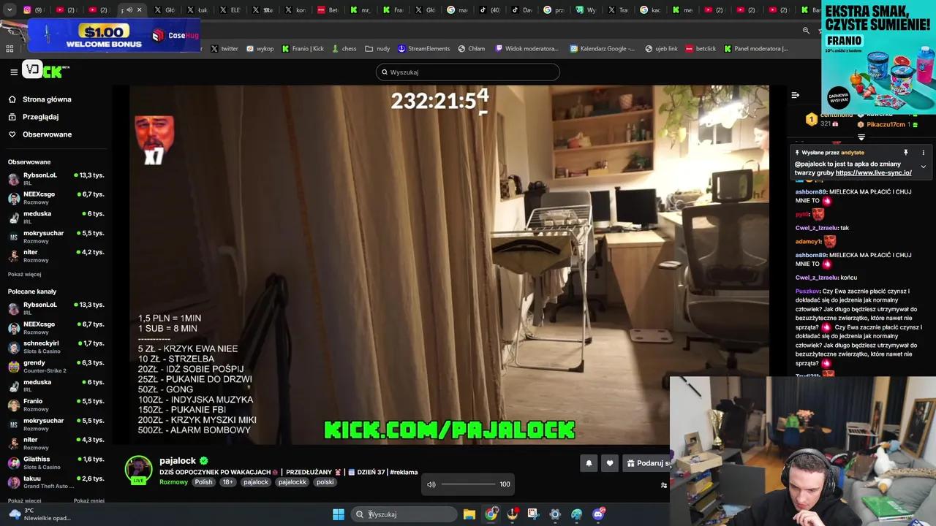Expand the followed list with Pokaż więcej
The height and width of the screenshot is (526, 936).
(x=24, y=274)
